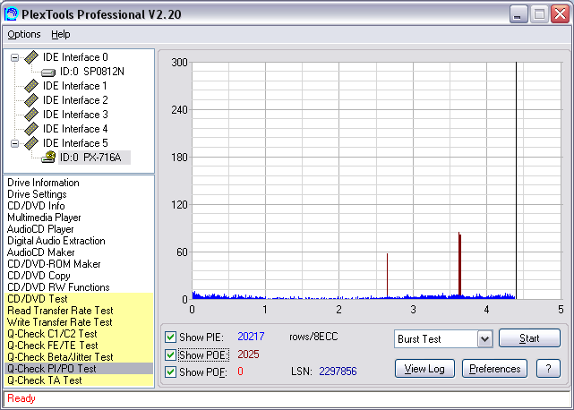Collapse the IDE Interface 0 tree node
This screenshot has width=574, height=410.
tap(14, 57)
